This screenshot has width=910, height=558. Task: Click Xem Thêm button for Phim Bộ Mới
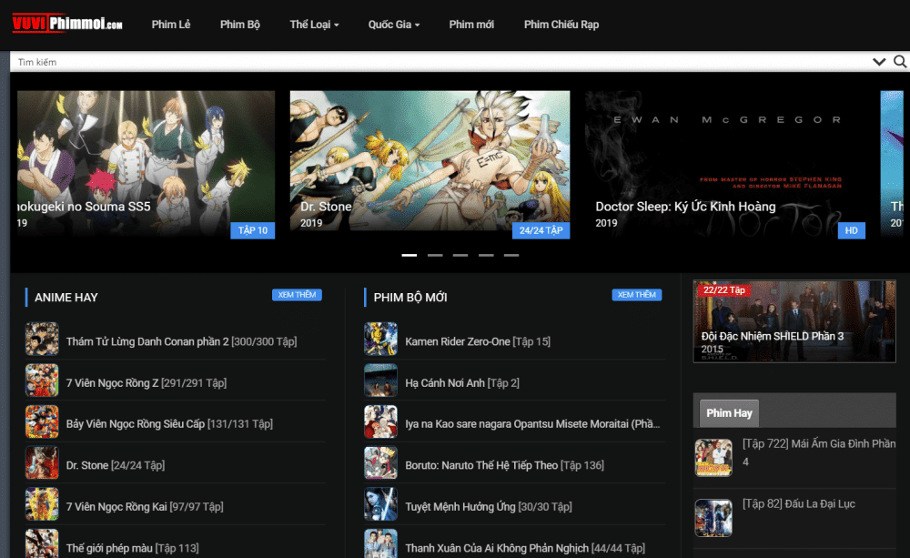click(x=637, y=295)
